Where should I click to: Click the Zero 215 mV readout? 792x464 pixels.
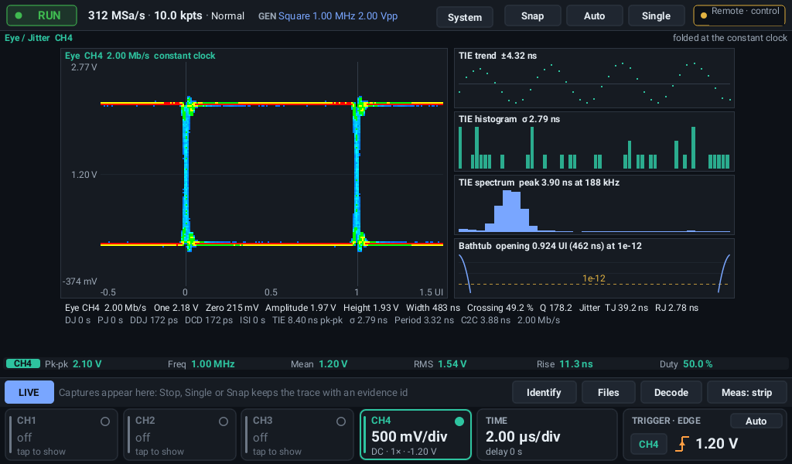click(232, 308)
